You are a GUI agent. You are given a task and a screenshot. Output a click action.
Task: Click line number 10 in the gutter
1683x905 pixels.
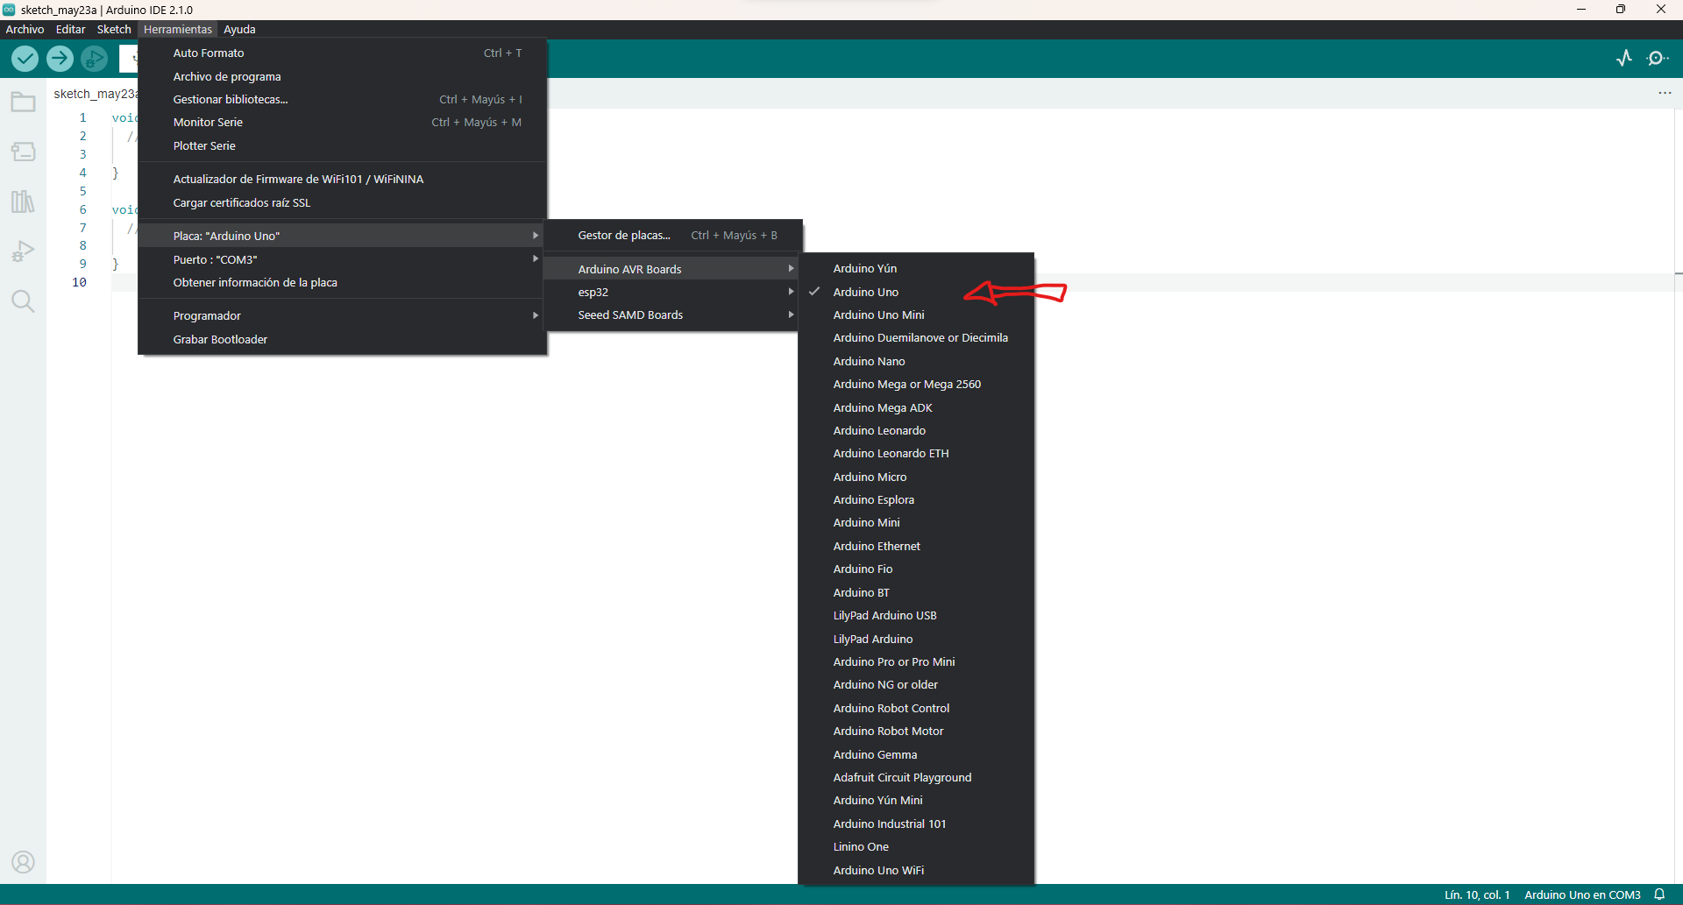(79, 282)
